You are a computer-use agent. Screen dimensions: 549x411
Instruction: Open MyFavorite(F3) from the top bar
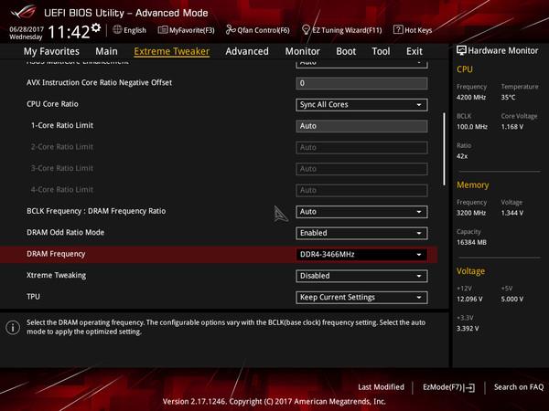(186, 30)
